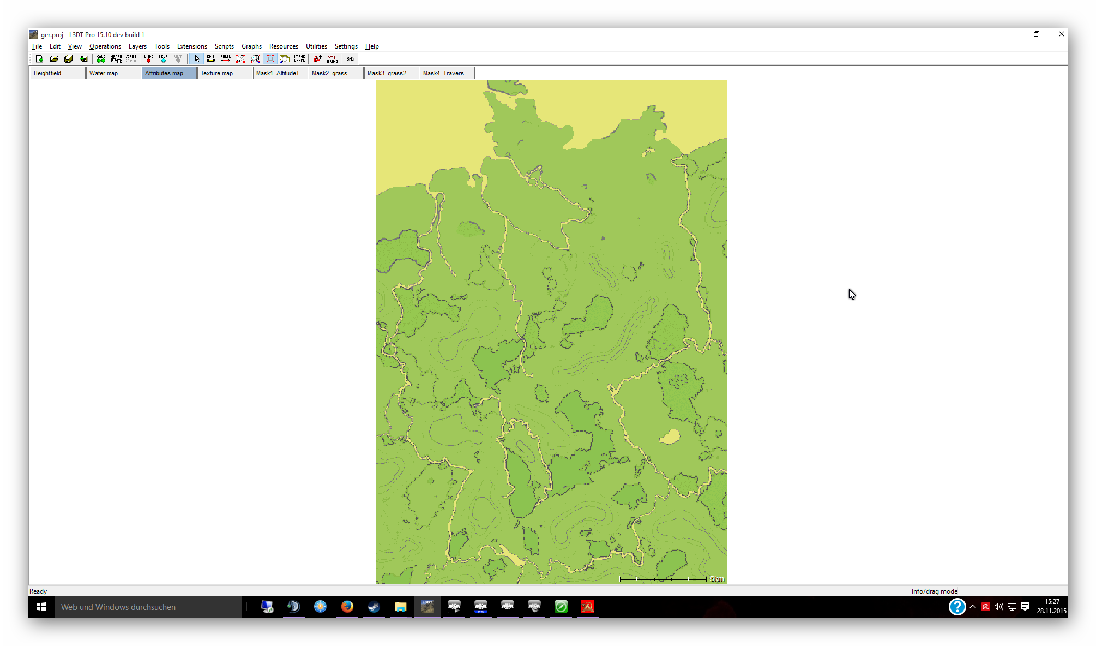Image resolution: width=1096 pixels, height=646 pixels.
Task: Toggle the EDIT mode tool
Action: tap(211, 59)
